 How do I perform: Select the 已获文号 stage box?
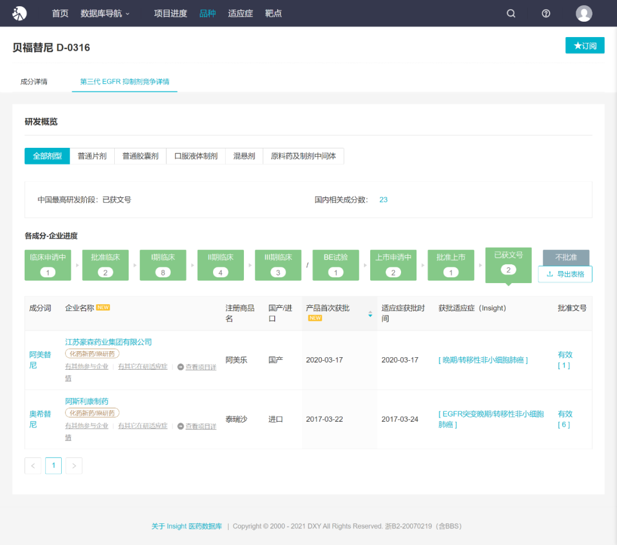click(x=508, y=264)
